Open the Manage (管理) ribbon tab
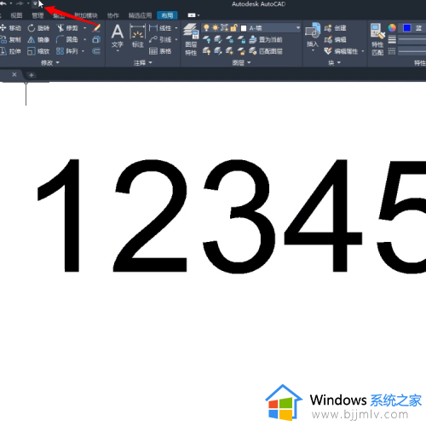 pos(37,15)
